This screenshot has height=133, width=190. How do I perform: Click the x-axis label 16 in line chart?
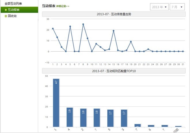pyautogui.click(x=118, y=64)
